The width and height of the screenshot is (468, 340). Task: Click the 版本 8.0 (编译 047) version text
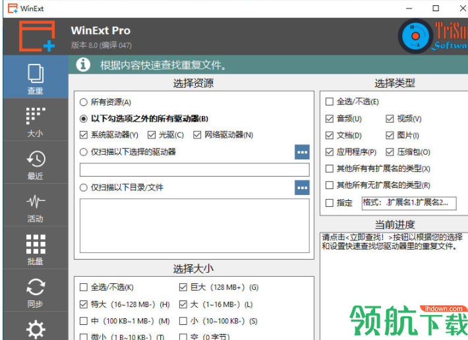coord(102,45)
